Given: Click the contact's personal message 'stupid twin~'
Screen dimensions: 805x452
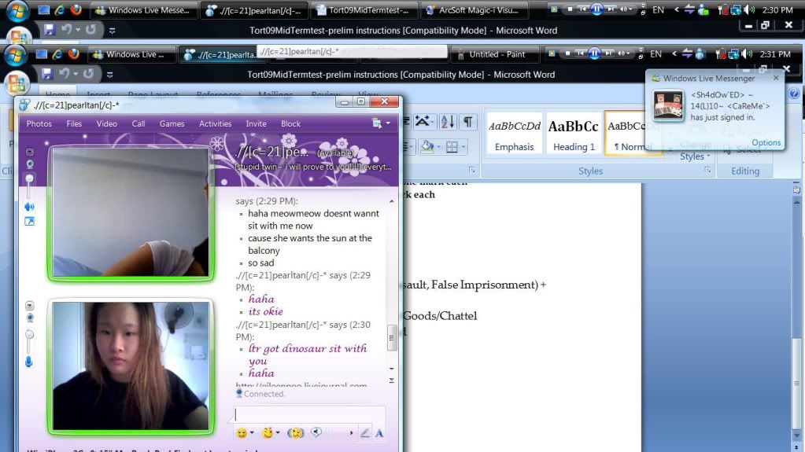Looking at the screenshot, I should [313, 167].
